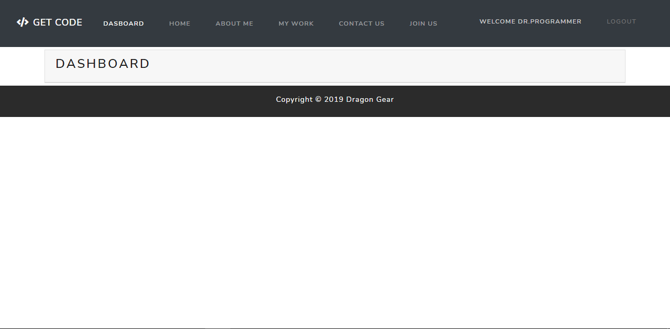Open the CONTACT US page
The height and width of the screenshot is (329, 670).
[x=361, y=23]
